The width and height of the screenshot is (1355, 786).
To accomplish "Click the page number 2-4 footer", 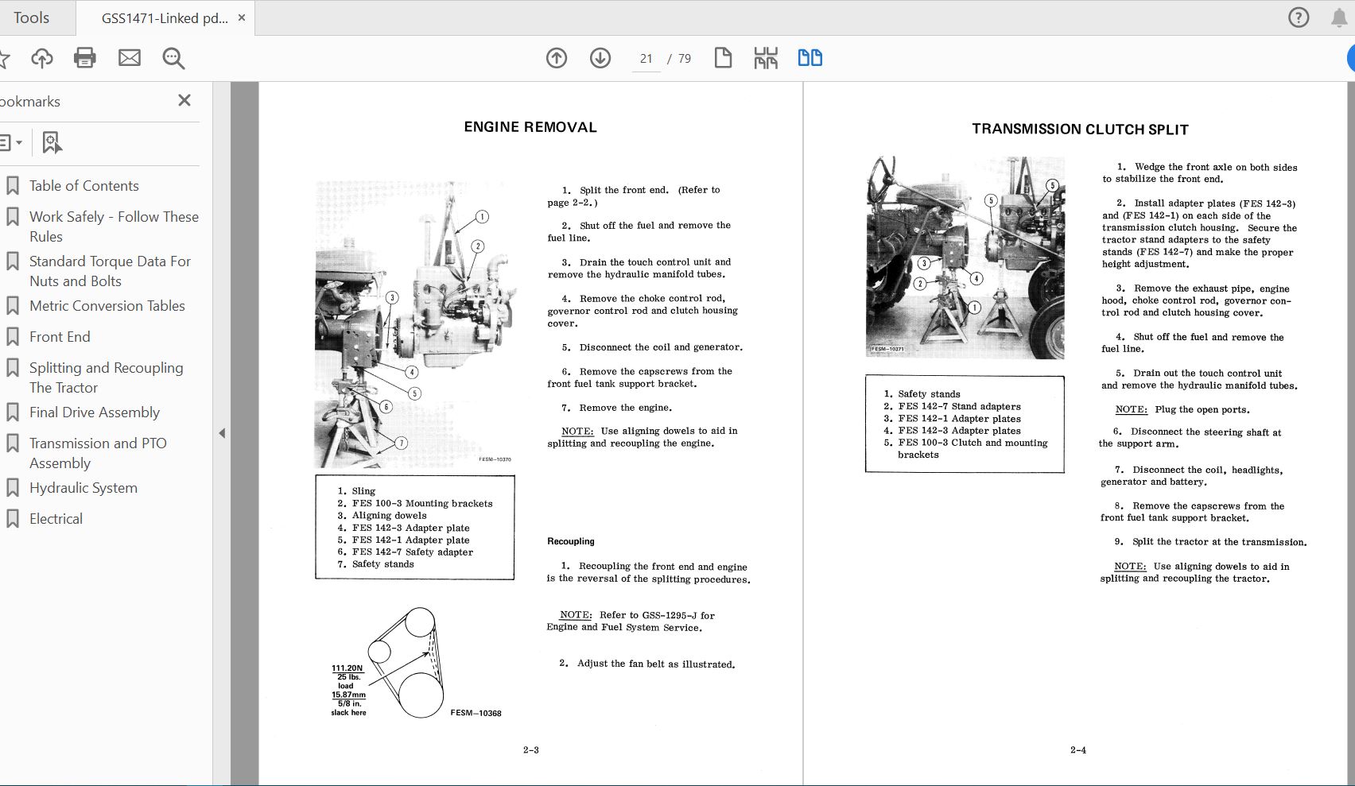I will [x=1078, y=749].
